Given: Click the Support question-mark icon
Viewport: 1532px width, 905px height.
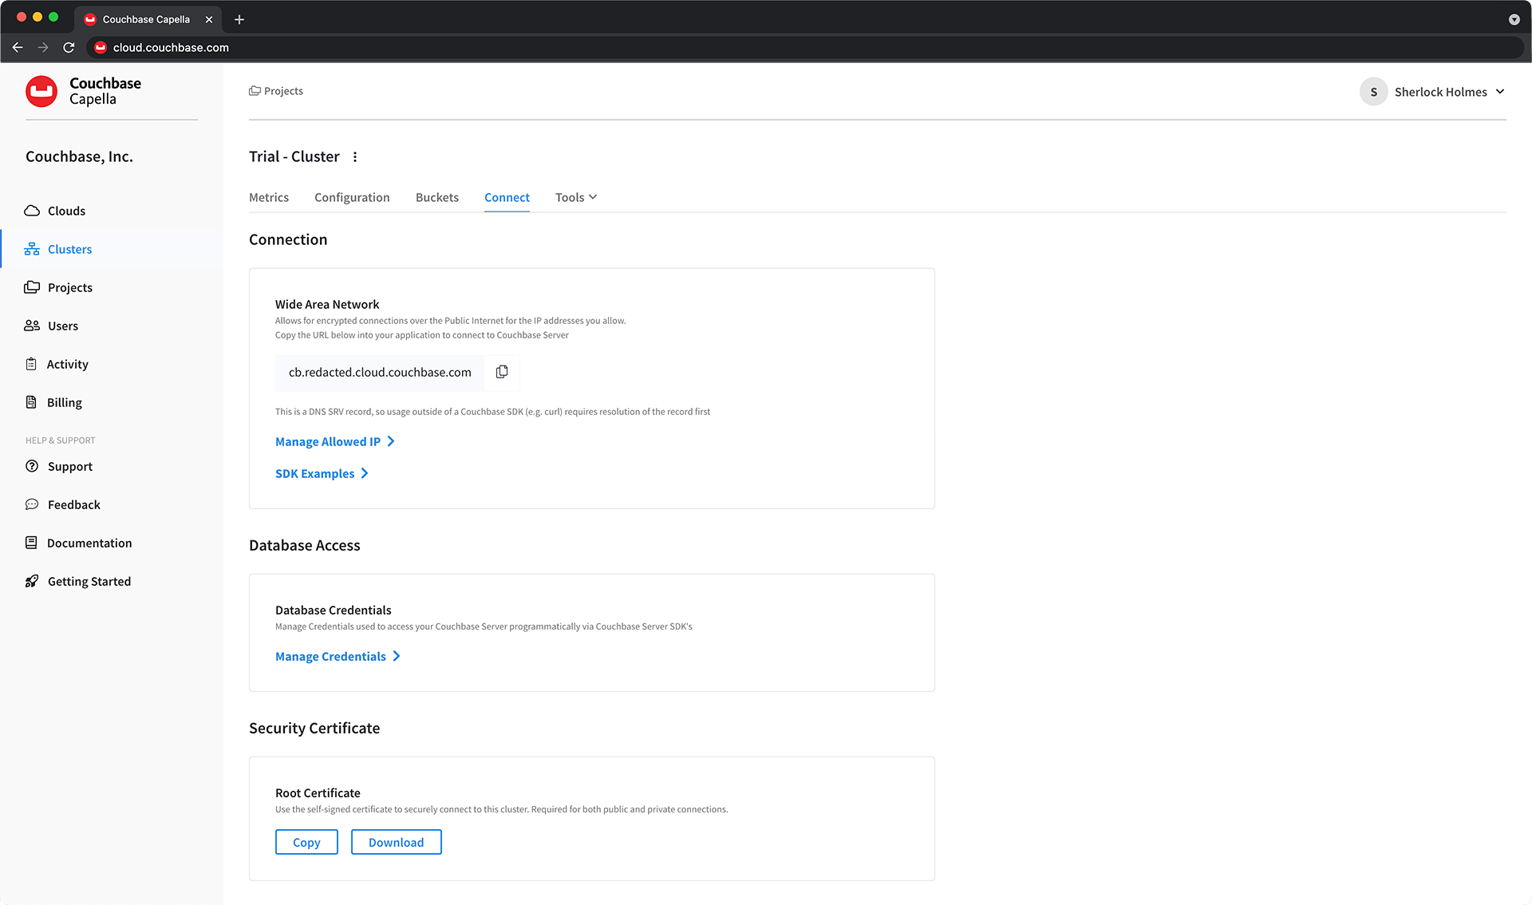Looking at the screenshot, I should 32,466.
